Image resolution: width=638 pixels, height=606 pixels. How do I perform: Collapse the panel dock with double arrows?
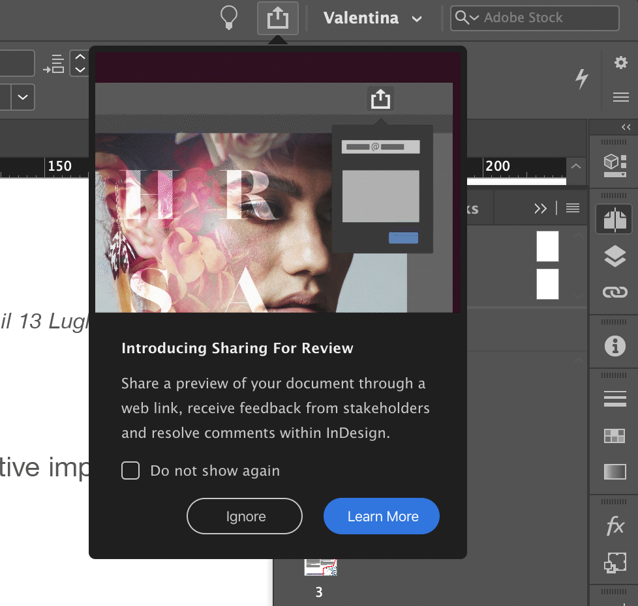[626, 127]
